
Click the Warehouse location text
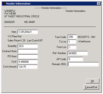pyautogui.click(x=84, y=41)
